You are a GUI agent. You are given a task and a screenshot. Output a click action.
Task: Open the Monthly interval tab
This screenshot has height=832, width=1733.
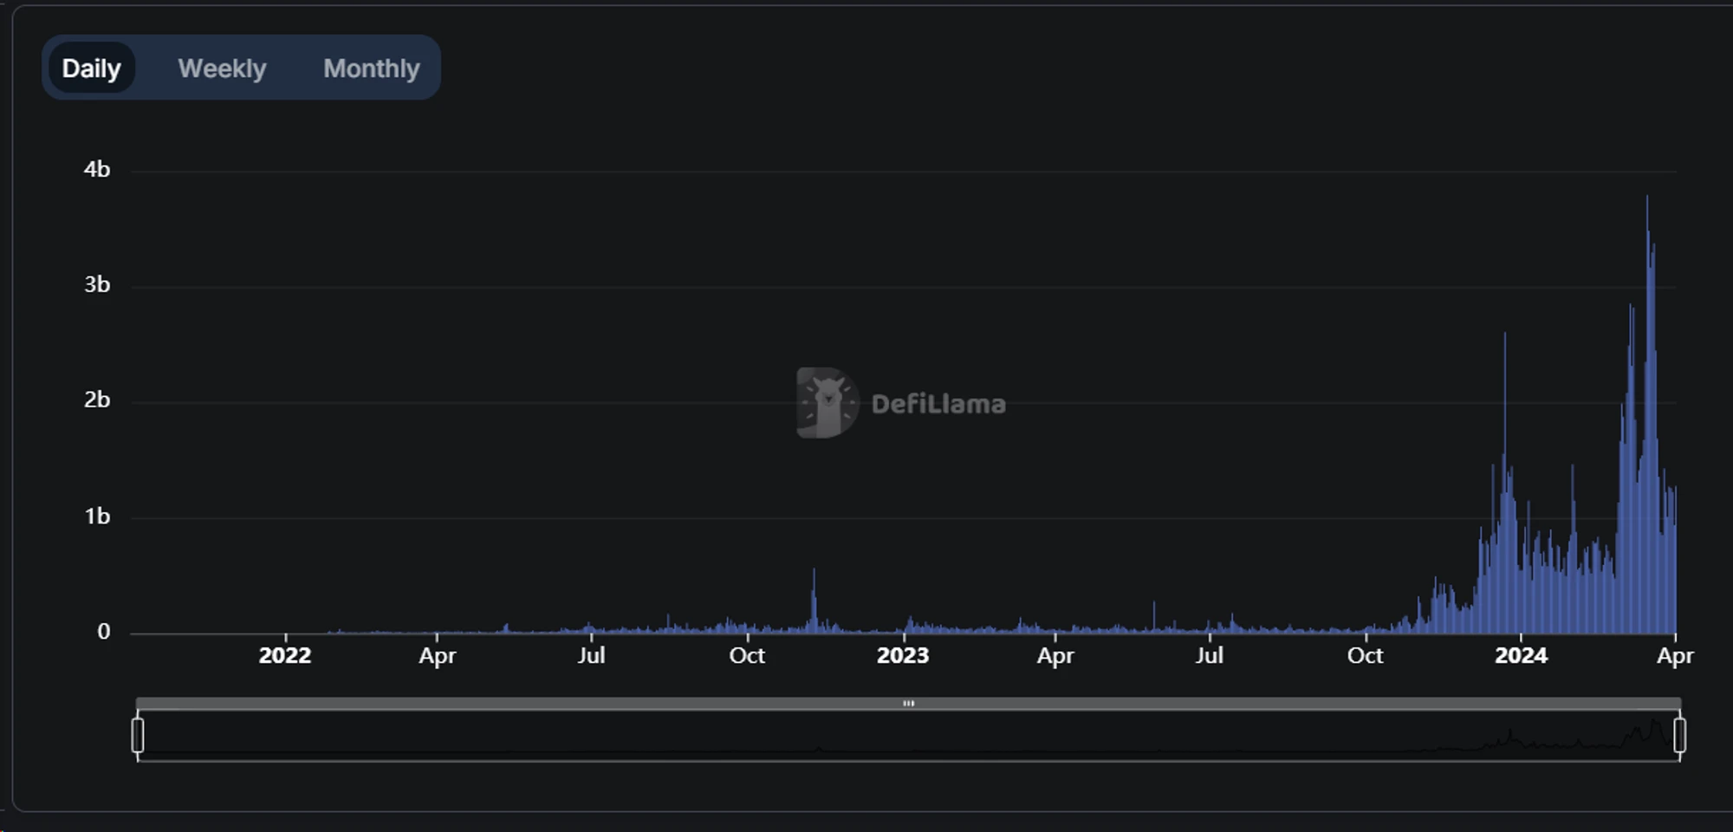click(371, 68)
